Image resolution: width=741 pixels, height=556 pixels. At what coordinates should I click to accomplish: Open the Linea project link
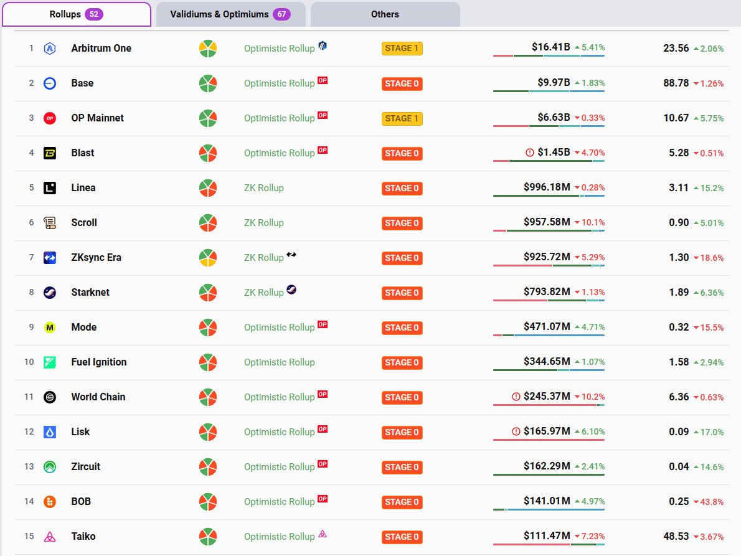click(x=83, y=188)
